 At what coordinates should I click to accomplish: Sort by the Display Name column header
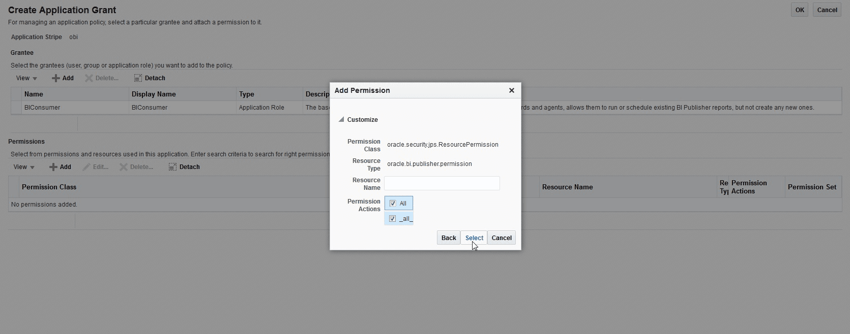tap(154, 94)
